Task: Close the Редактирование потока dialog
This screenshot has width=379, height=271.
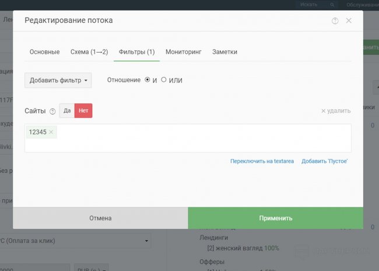Action: click(349, 20)
